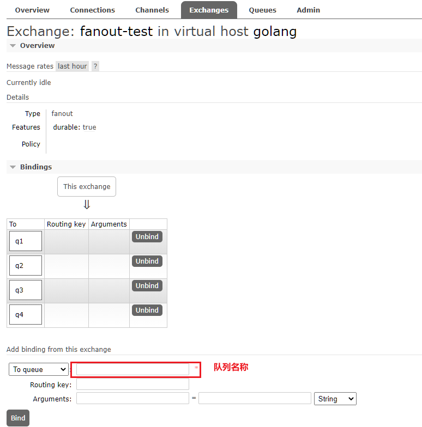Unbind queue q1 from exchange

(x=147, y=237)
